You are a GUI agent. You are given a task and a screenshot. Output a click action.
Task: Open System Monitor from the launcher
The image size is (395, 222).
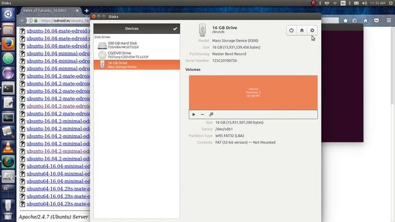click(x=8, y=118)
